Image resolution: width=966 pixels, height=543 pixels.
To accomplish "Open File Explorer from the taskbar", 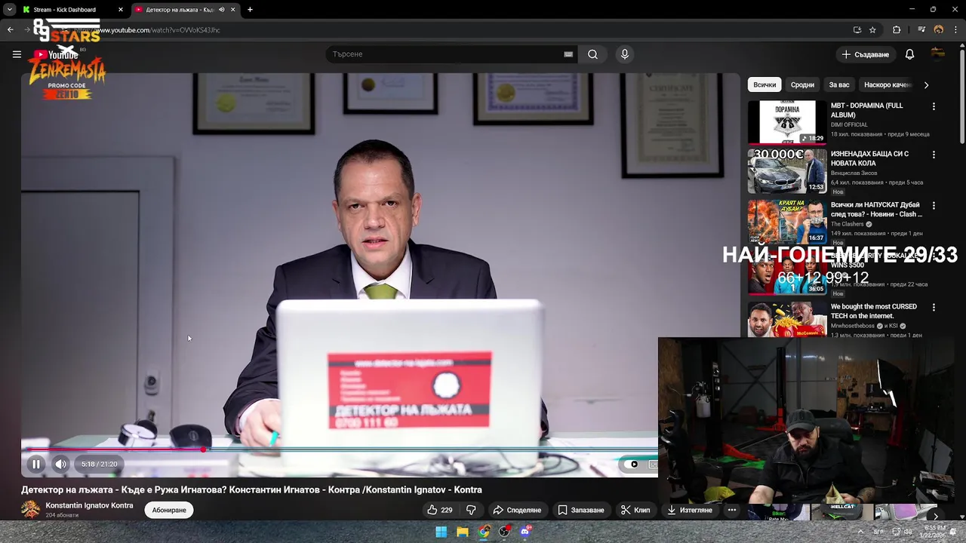I will tap(463, 532).
